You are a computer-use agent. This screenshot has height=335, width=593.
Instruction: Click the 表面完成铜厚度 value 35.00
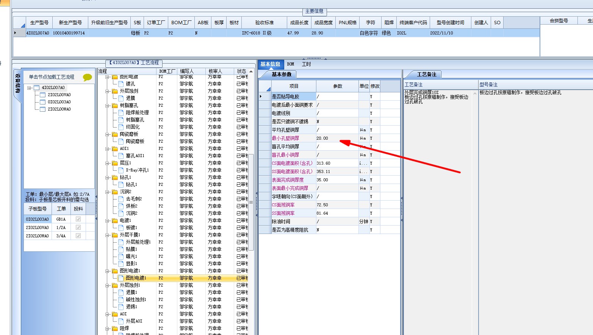tap(337, 180)
